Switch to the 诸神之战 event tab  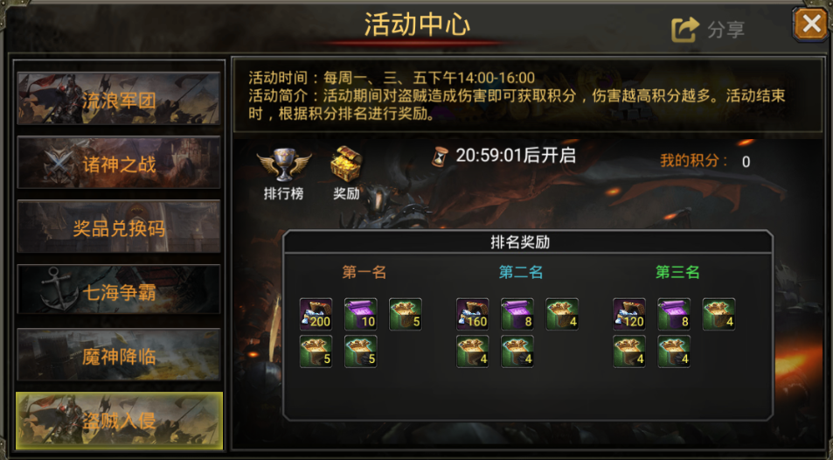click(x=119, y=163)
